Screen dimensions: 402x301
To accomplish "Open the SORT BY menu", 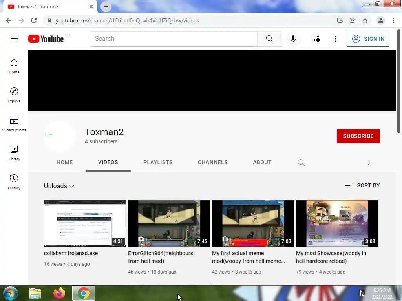I will [x=362, y=185].
